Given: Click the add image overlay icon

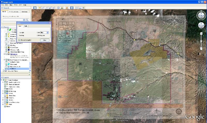Looking at the screenshot, I should [50, 8].
